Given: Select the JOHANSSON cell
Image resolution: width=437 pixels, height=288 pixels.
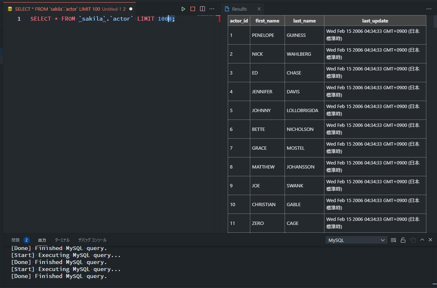Looking at the screenshot, I should pos(304,167).
